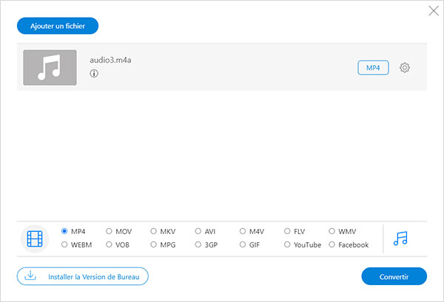
Task: Switch to audio formats music note icon
Action: 400,238
